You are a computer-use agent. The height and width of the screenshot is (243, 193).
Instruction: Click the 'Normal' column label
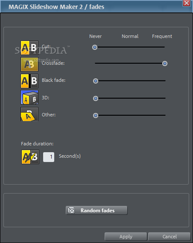pyautogui.click(x=130, y=36)
